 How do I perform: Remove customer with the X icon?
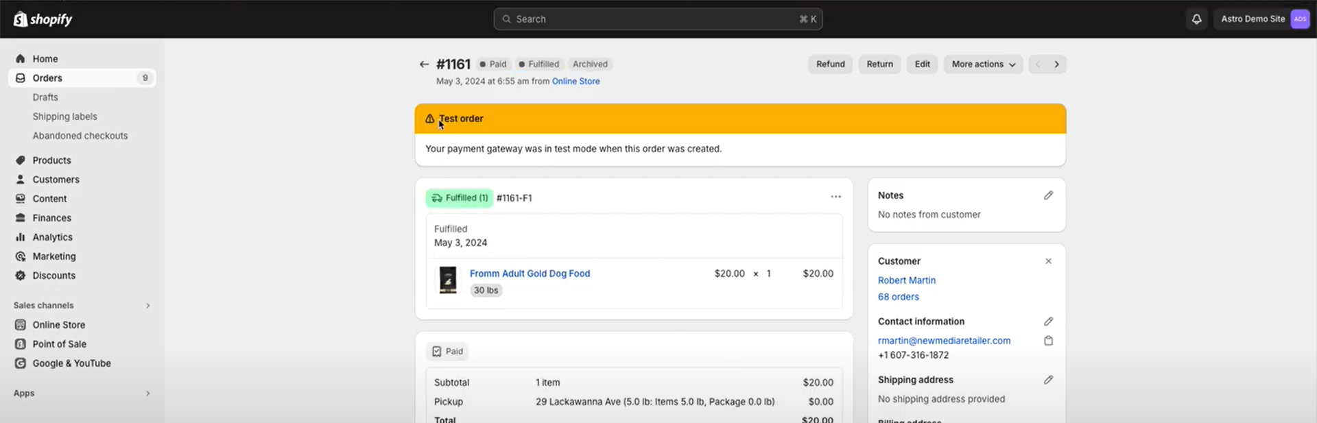(1048, 261)
